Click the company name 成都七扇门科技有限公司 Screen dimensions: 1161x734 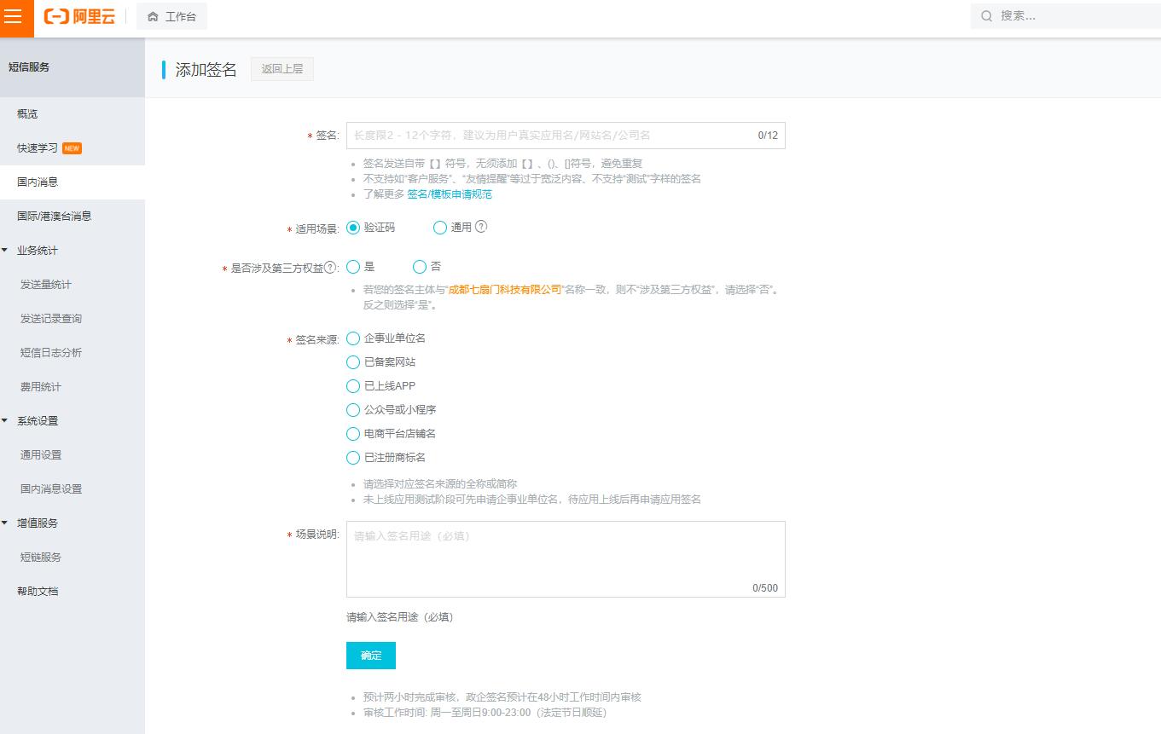(505, 290)
